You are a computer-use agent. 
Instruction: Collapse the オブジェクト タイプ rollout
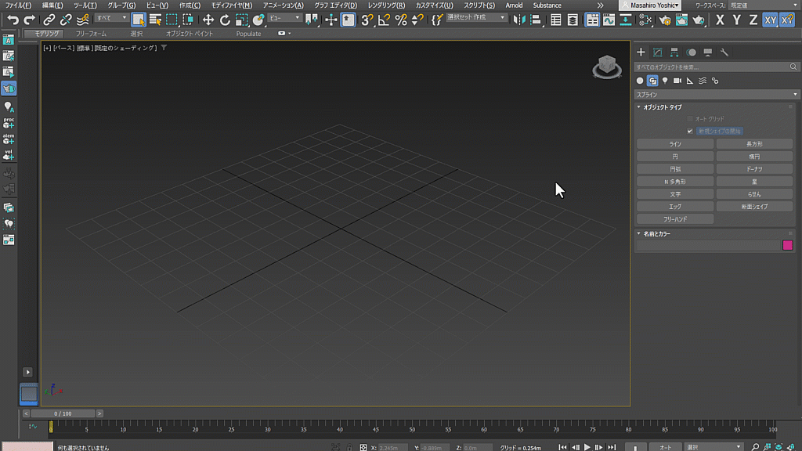click(663, 107)
